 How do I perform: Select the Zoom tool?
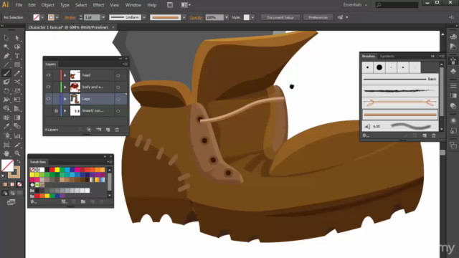pos(17,153)
